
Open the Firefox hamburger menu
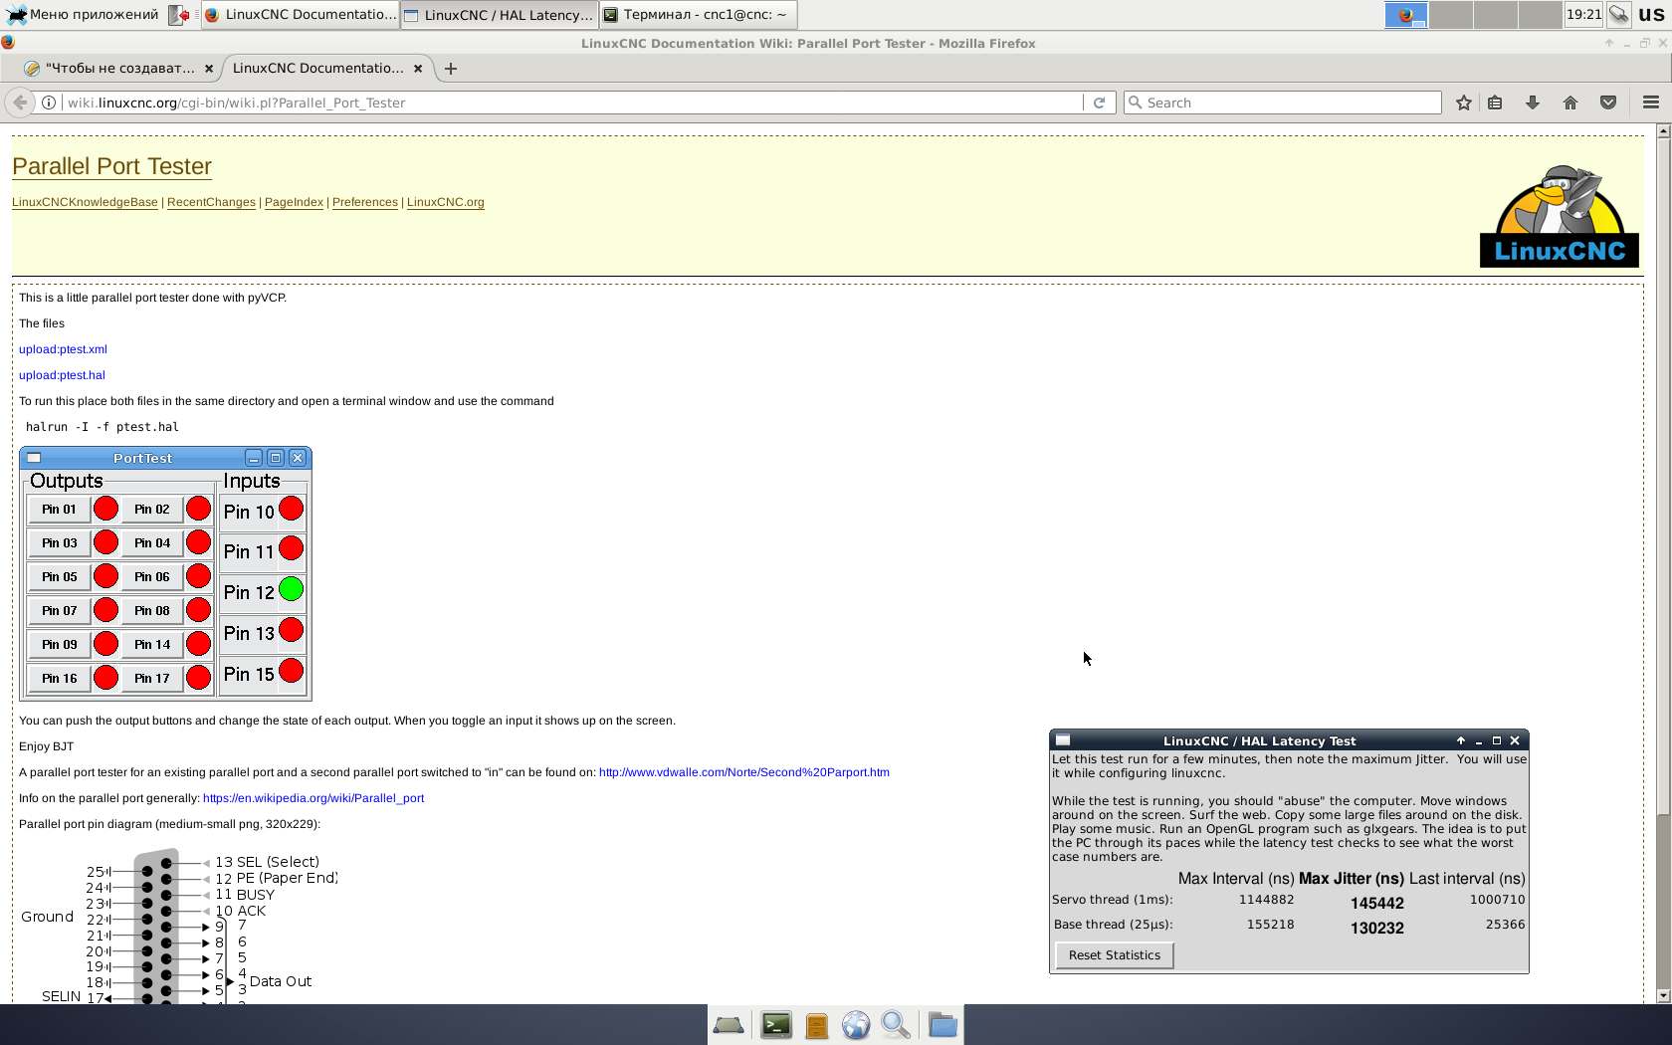[1651, 103]
